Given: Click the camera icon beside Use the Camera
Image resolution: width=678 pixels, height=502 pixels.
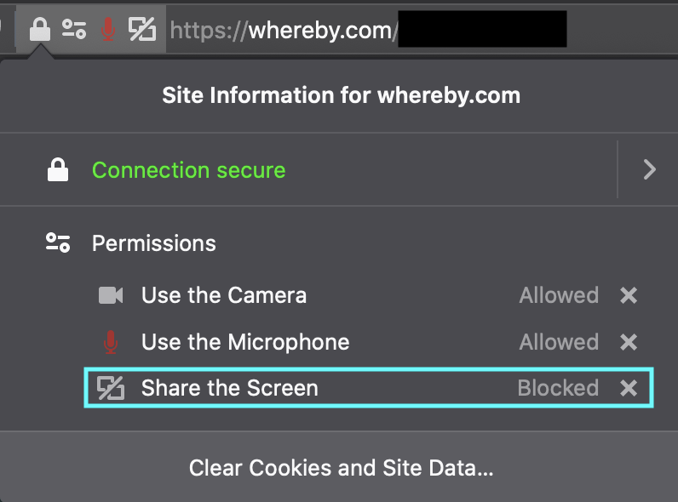Looking at the screenshot, I should [111, 296].
